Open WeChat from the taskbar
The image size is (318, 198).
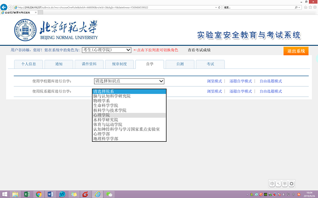coord(109,194)
